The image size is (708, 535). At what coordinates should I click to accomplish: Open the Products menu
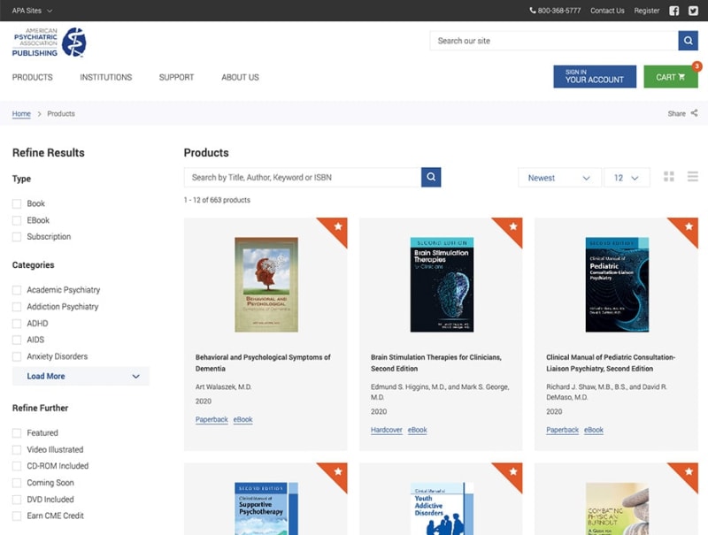point(33,77)
